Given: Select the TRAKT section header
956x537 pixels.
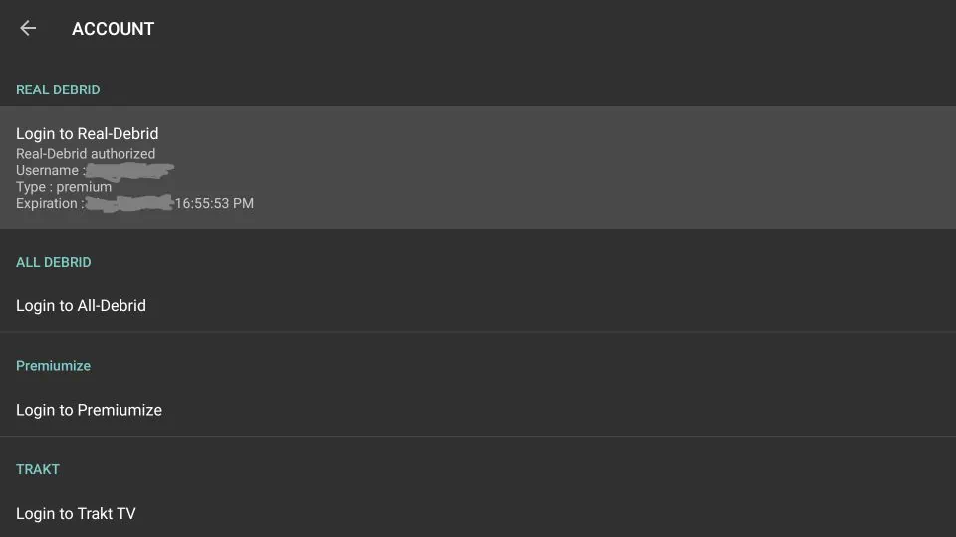Looking at the screenshot, I should tap(38, 469).
